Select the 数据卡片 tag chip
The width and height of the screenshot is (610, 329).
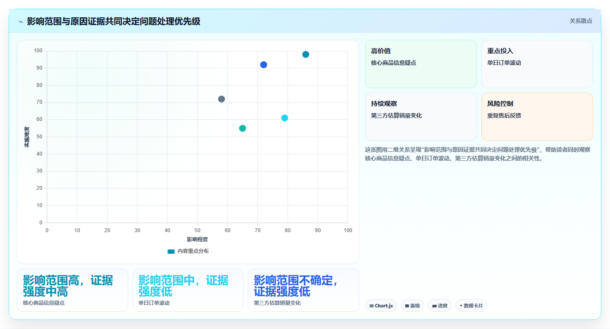pyautogui.click(x=471, y=306)
